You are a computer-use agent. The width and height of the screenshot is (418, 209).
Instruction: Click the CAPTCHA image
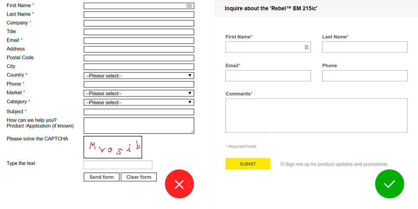[x=112, y=147]
